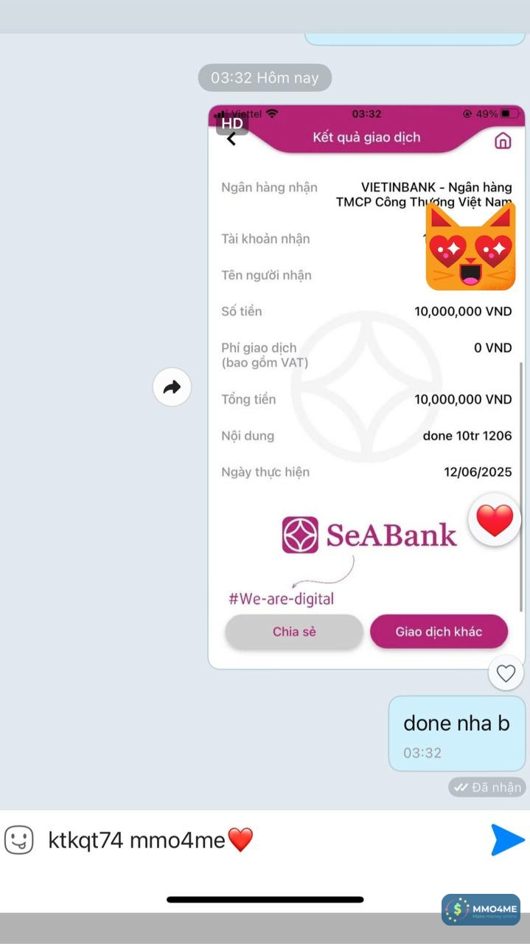Tap the Giao dịch khác button
Image resolution: width=530 pixels, height=944 pixels.
tap(439, 632)
